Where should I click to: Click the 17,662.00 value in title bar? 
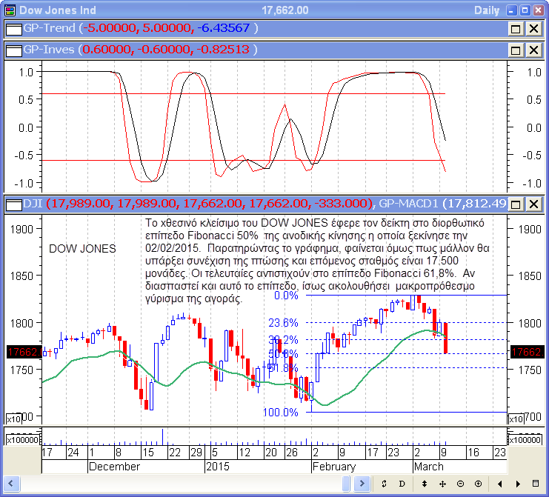coord(285,10)
